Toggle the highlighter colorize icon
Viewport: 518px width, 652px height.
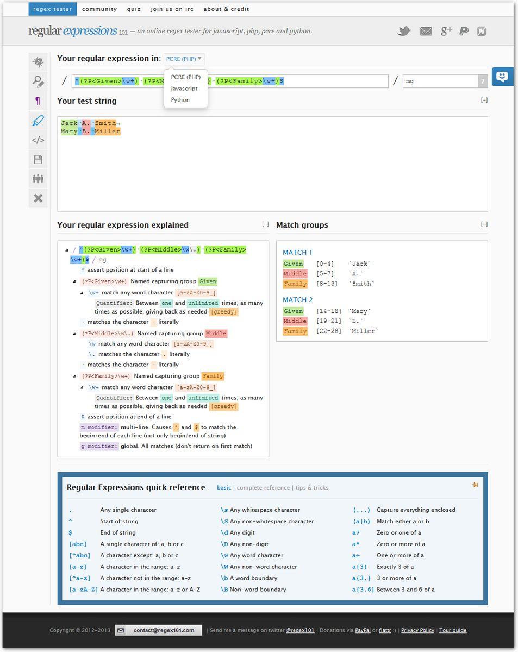(x=38, y=121)
